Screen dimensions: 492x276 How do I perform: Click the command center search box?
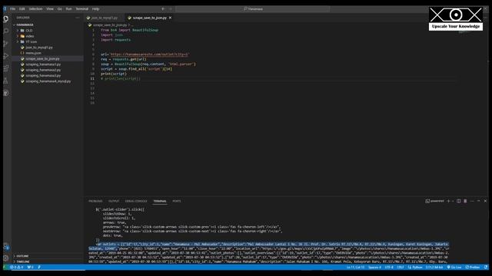[253, 9]
